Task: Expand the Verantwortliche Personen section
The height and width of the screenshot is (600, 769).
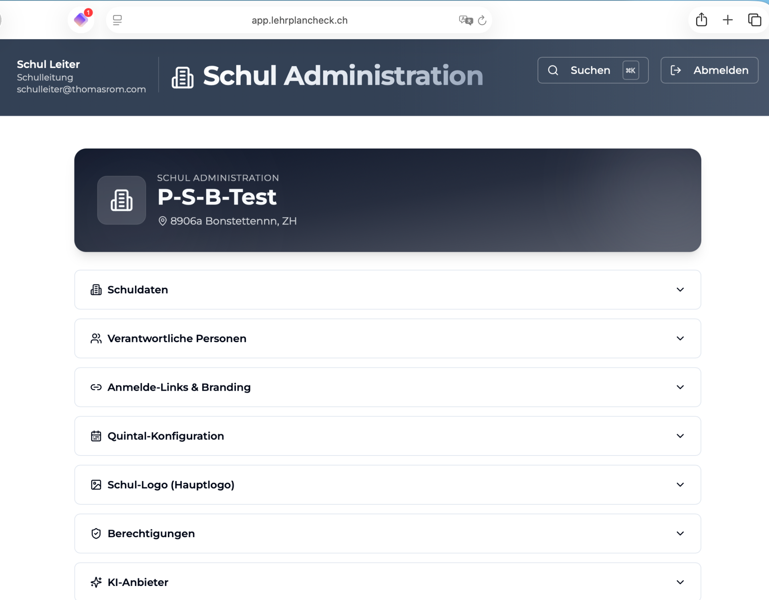Action: click(387, 338)
